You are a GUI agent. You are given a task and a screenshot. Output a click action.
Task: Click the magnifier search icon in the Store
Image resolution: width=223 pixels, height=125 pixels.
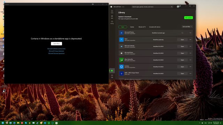click(172, 7)
